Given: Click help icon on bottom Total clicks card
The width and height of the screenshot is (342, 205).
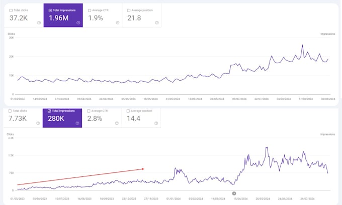Looking at the screenshot, I should pyautogui.click(x=38, y=123).
